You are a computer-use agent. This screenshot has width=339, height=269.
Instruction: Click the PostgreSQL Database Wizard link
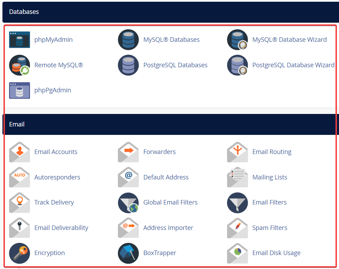pyautogui.click(x=293, y=65)
